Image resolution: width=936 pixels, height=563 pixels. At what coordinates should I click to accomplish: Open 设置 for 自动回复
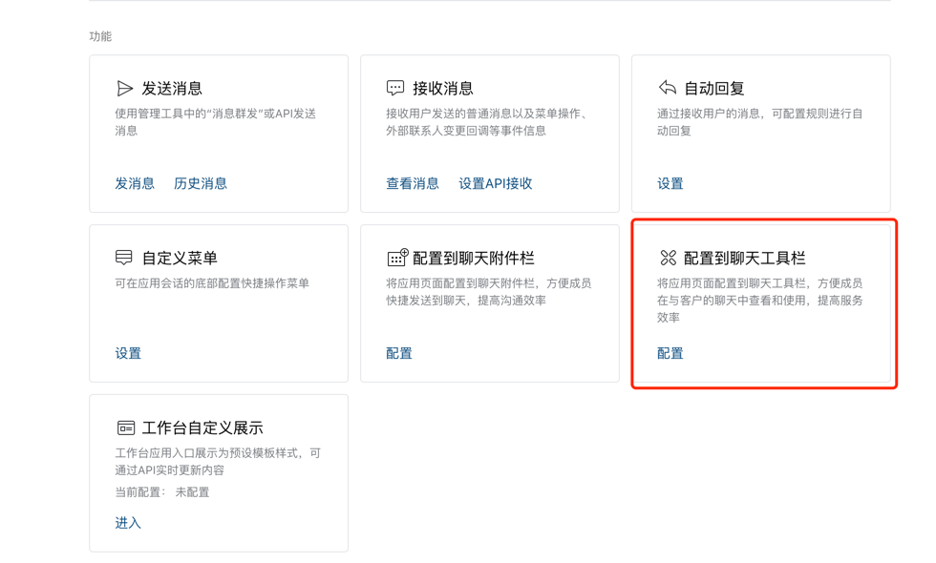tap(670, 183)
